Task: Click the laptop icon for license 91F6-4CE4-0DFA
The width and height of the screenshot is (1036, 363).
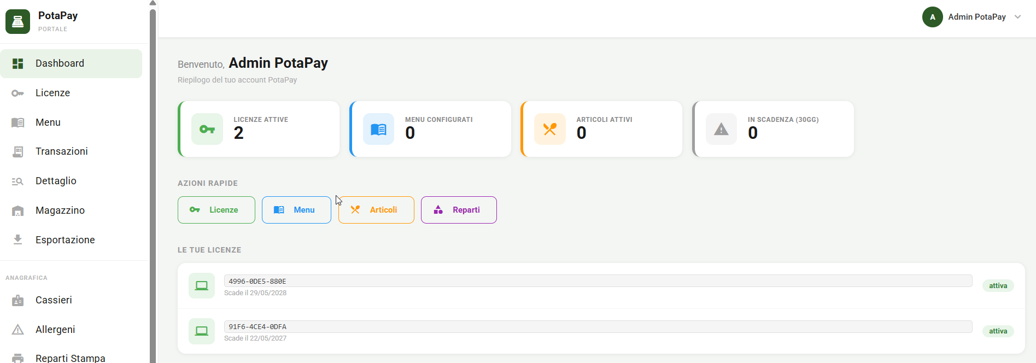Action: 202,331
